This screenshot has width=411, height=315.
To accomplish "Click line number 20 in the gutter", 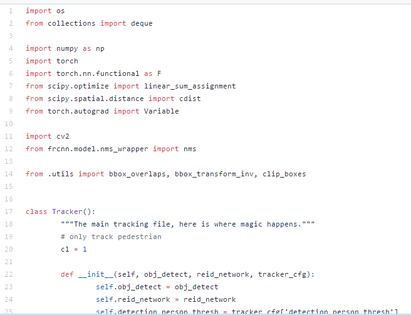I will (x=9, y=249).
